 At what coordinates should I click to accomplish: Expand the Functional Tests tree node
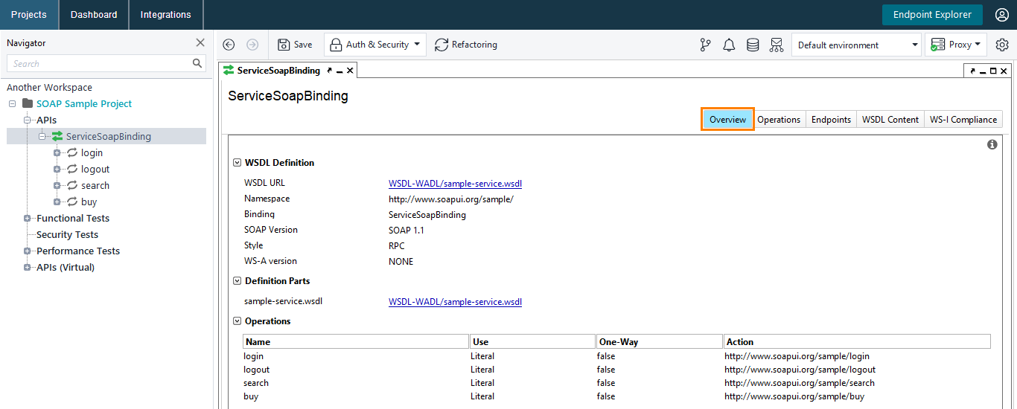pos(28,218)
